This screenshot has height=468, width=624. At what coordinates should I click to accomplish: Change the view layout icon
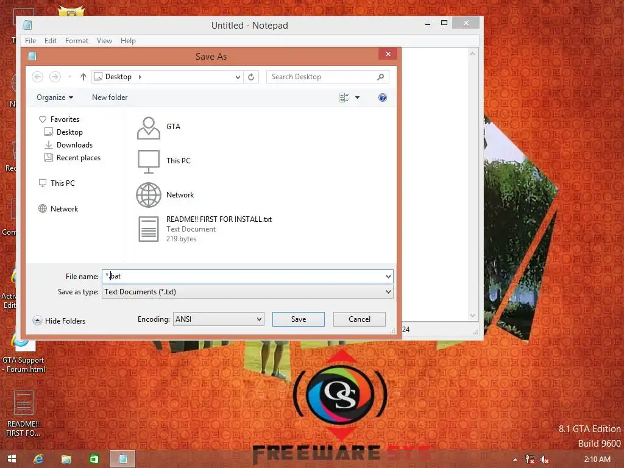click(x=344, y=97)
